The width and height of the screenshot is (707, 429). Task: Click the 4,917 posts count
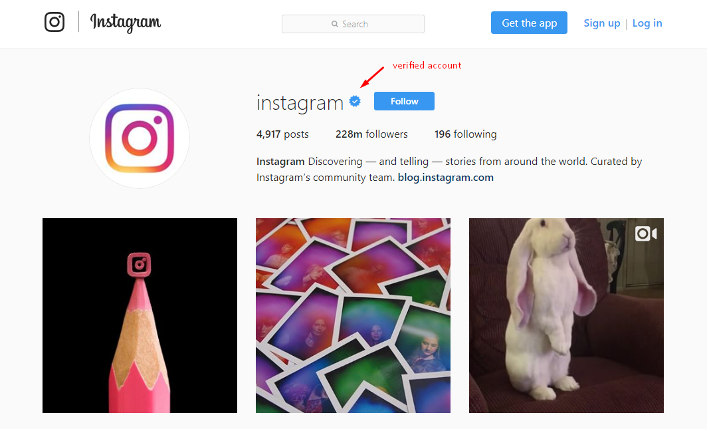coord(282,134)
